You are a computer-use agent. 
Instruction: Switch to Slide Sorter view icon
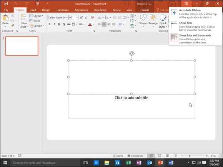click(x=159, y=156)
